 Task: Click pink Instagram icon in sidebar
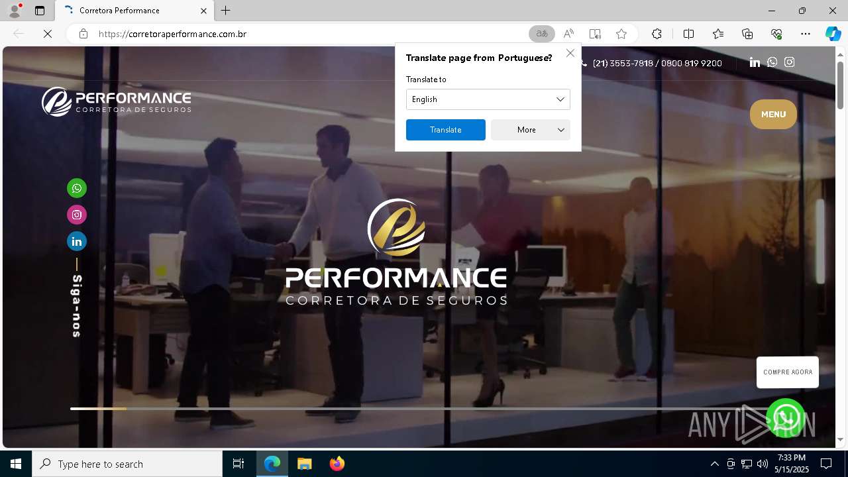77,215
